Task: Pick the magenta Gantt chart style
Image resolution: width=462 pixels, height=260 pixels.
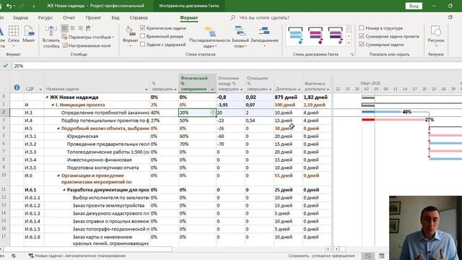Action: click(315, 35)
